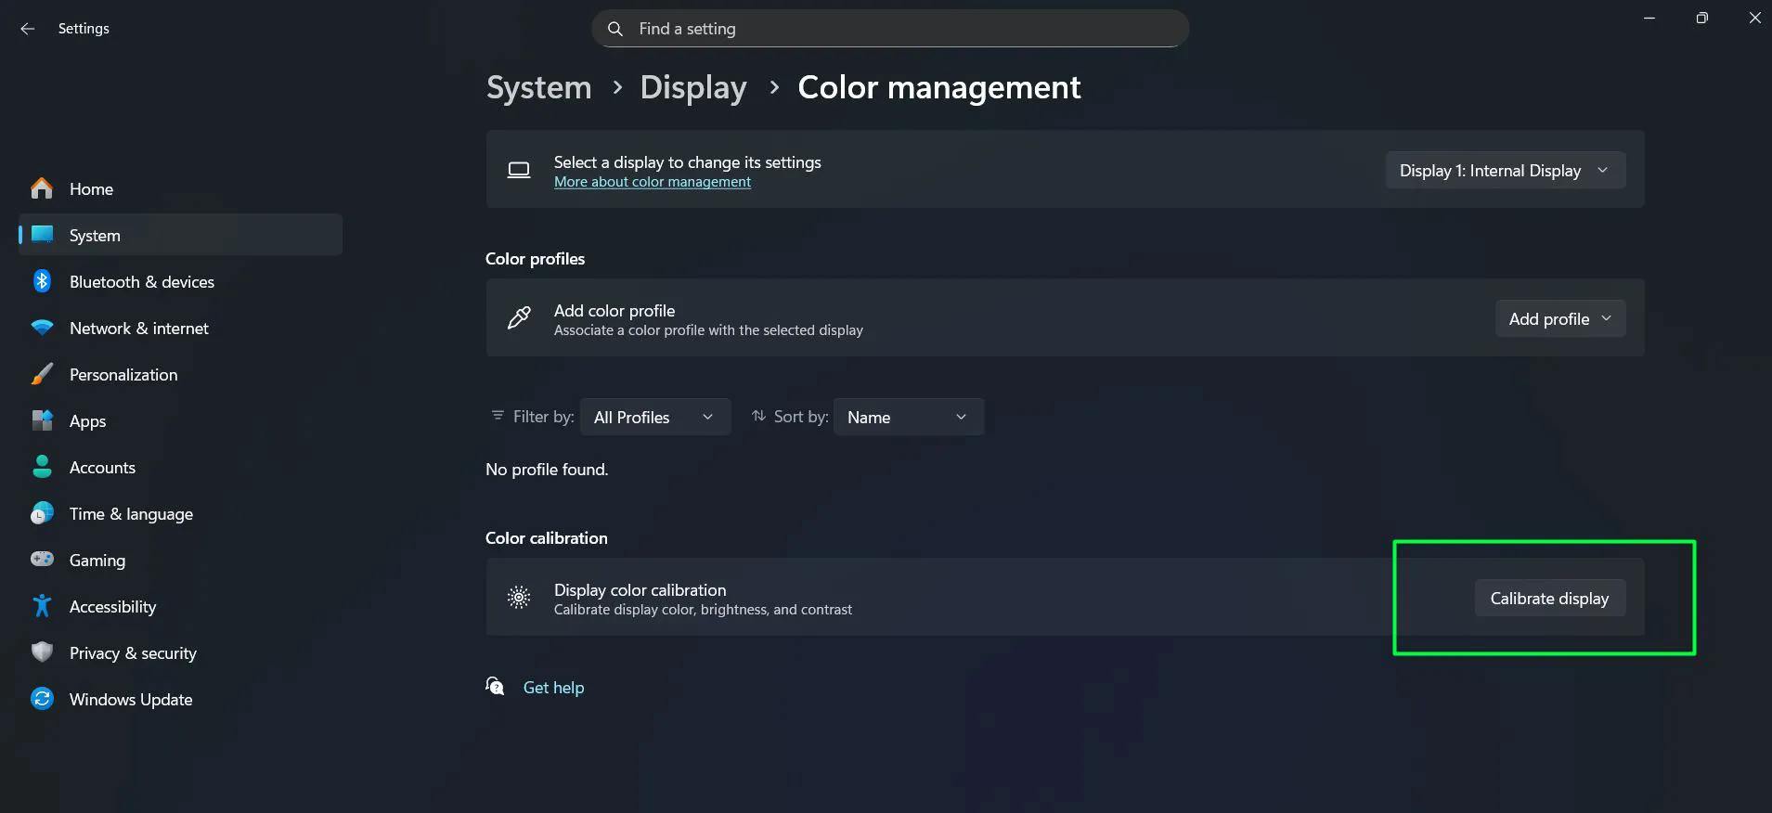
Task: Open Apps settings page
Action: pyautogui.click(x=180, y=420)
